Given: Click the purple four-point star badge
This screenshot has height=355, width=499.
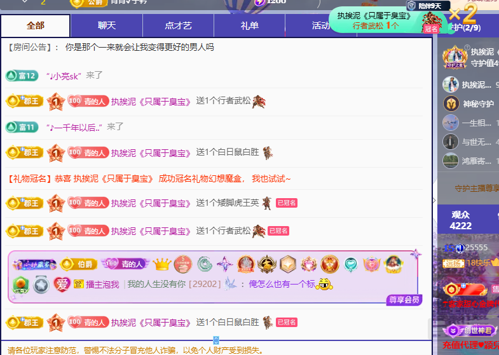Looking at the screenshot, I should point(225,264).
